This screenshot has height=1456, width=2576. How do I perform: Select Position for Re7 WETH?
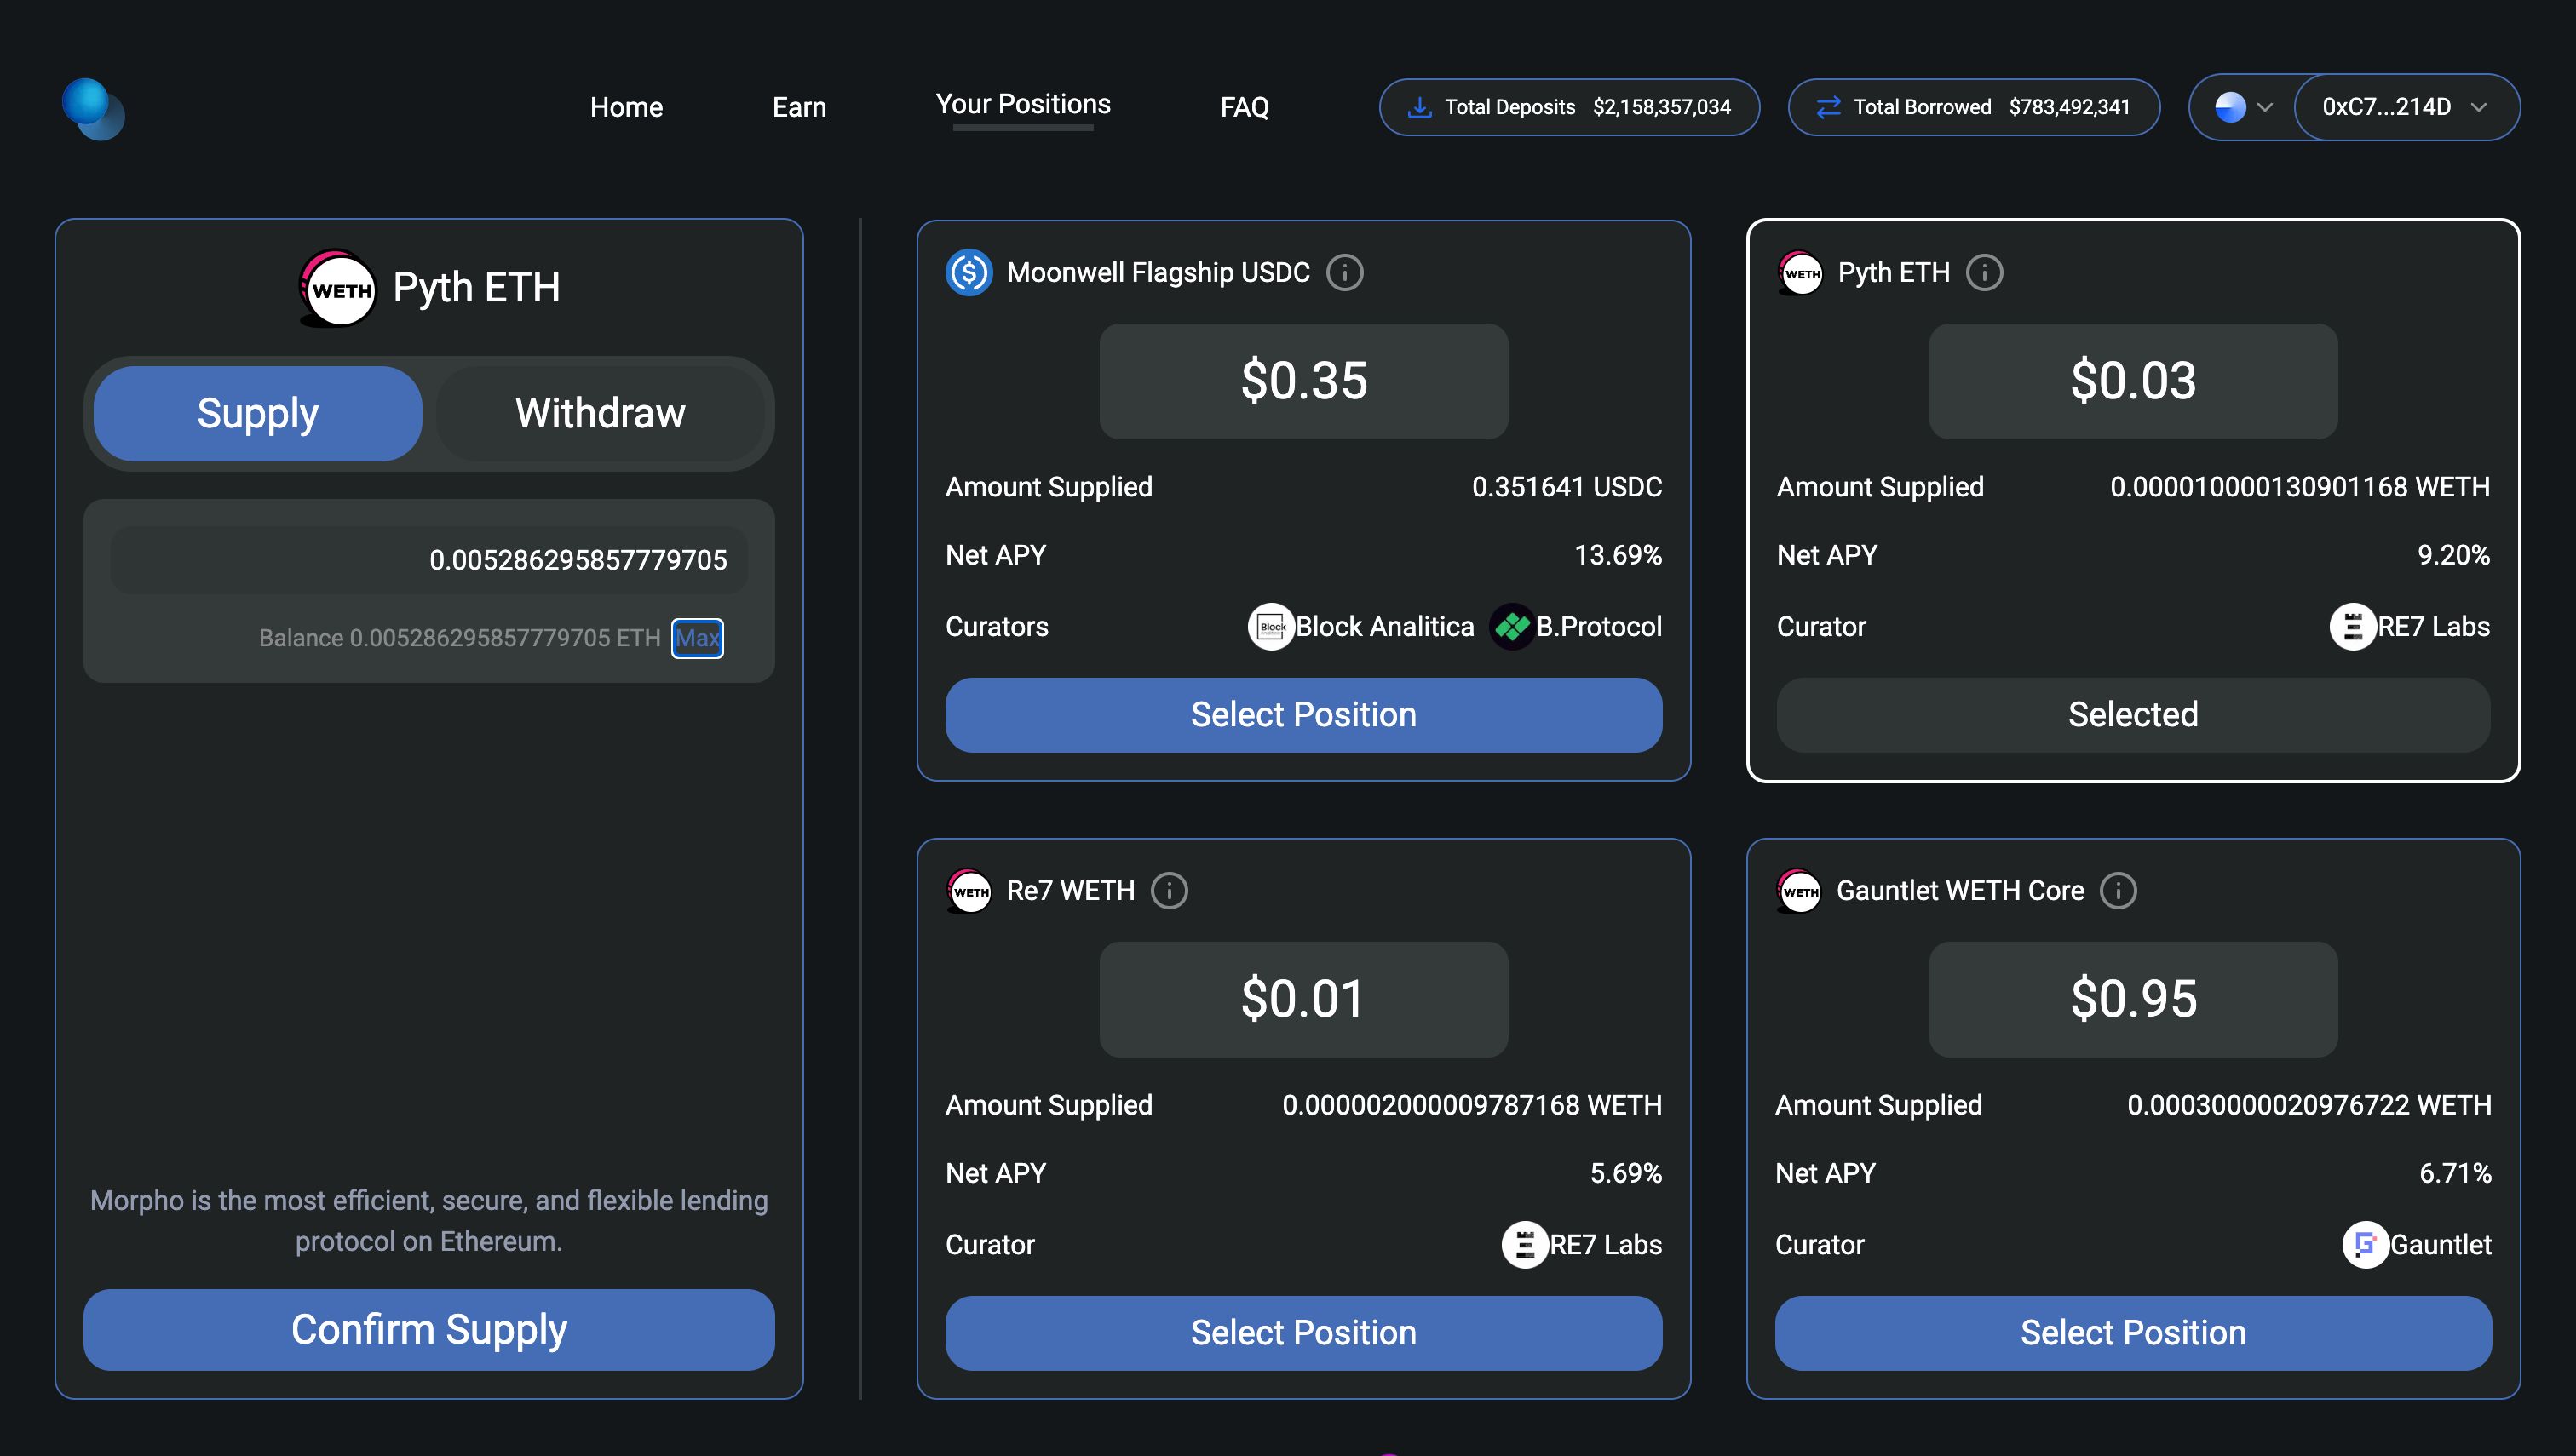coord(1302,1333)
